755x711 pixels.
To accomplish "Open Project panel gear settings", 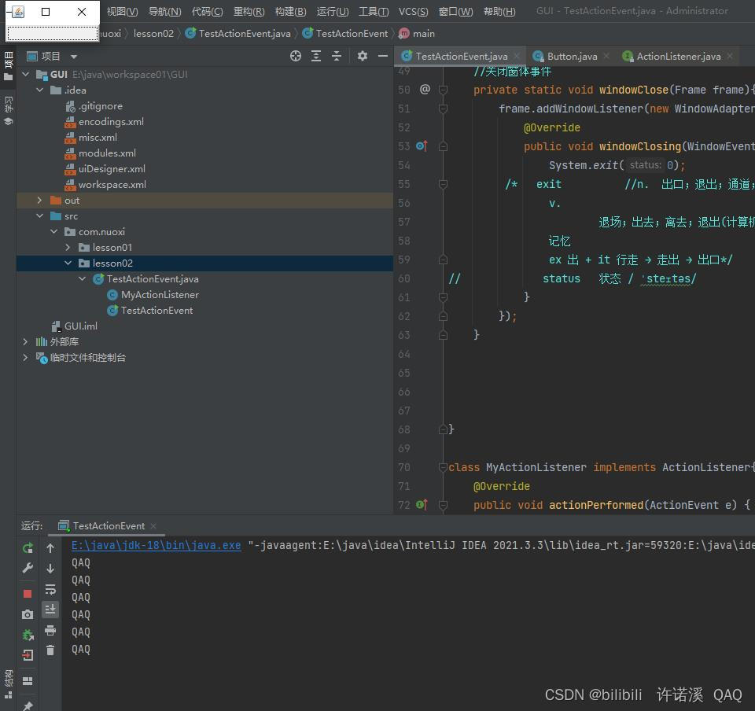I will [362, 57].
